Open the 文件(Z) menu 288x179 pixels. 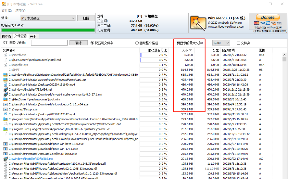click(x=7, y=11)
